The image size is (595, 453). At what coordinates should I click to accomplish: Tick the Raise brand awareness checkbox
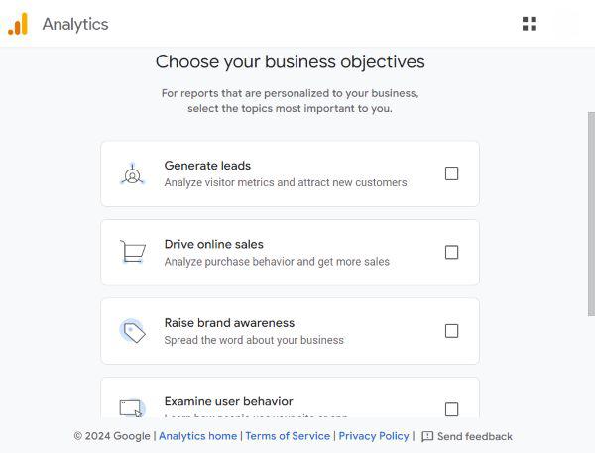[451, 331]
